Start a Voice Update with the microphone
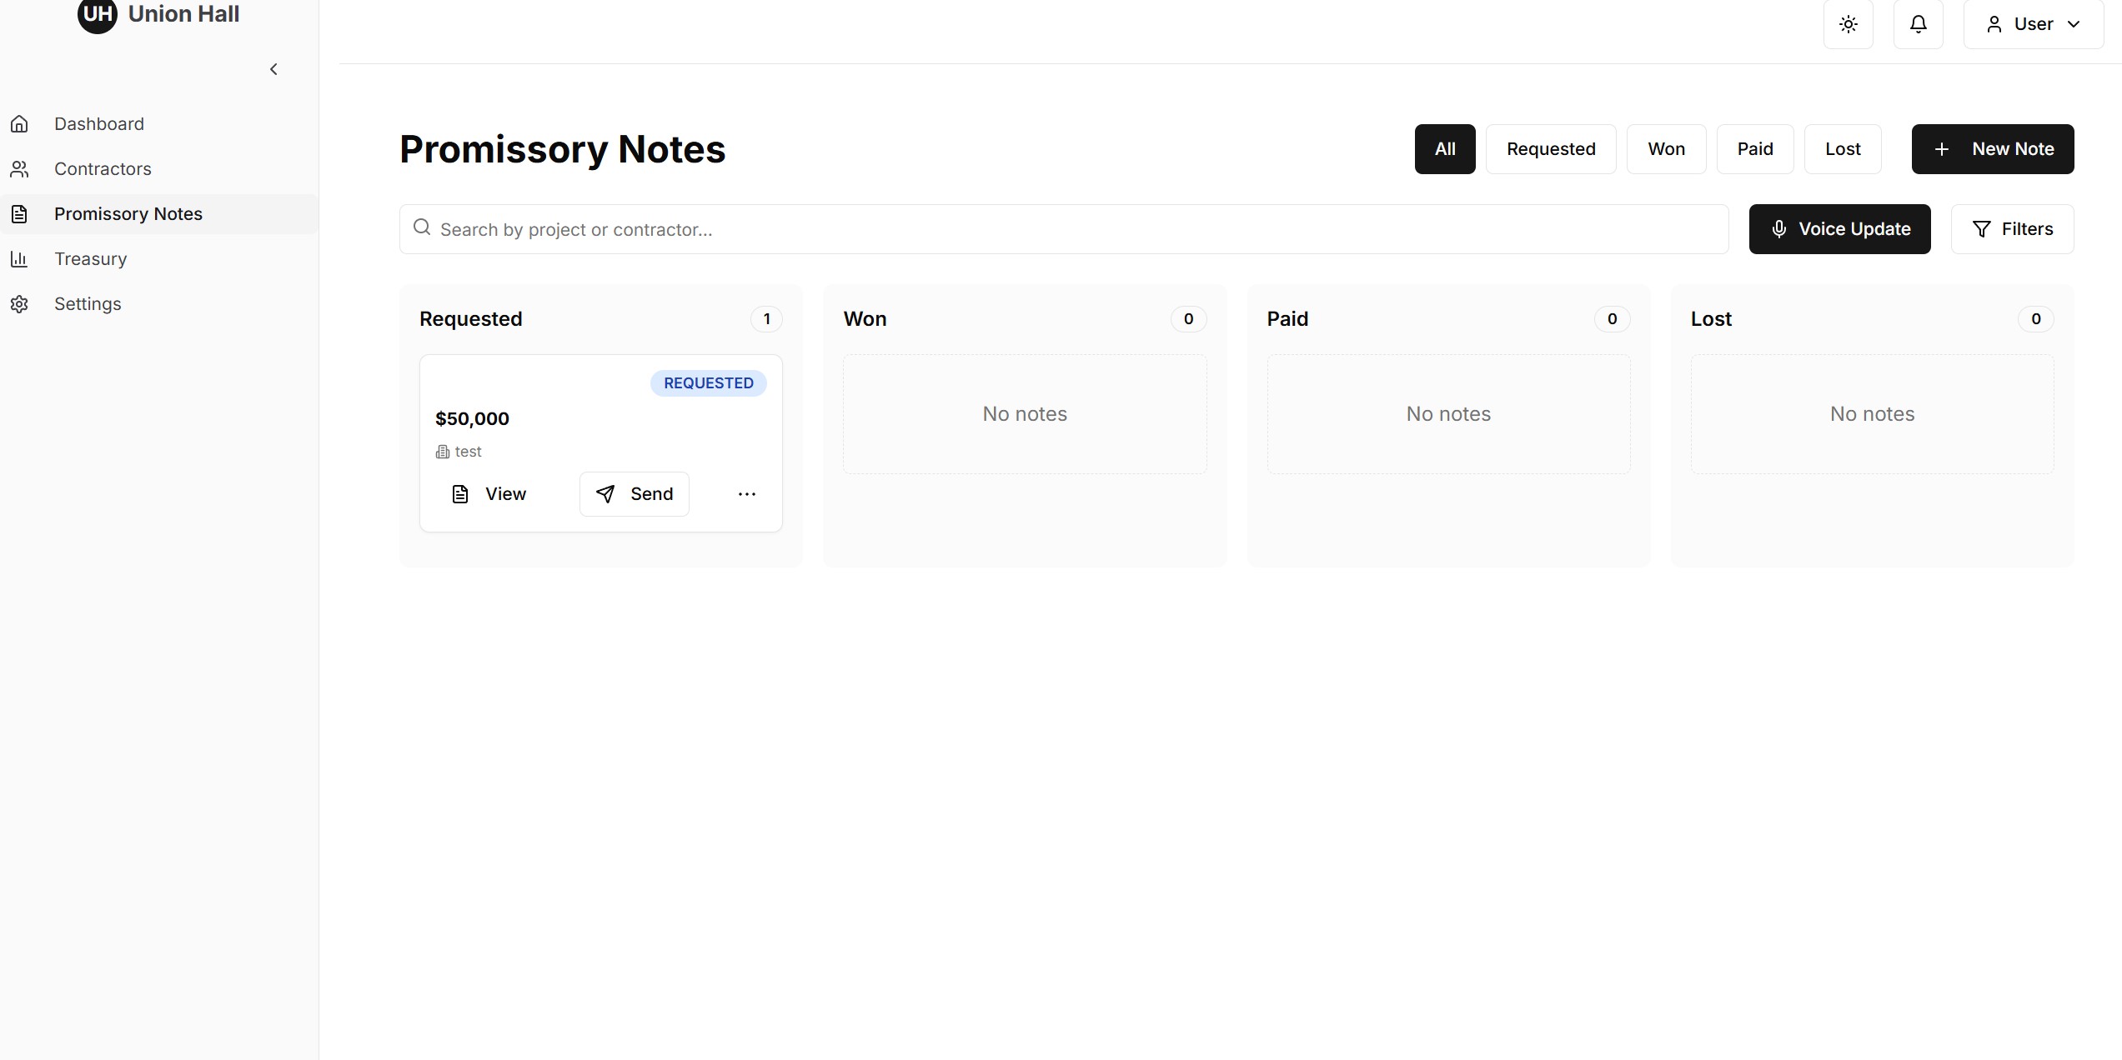This screenshot has width=2122, height=1060. pos(1839,229)
